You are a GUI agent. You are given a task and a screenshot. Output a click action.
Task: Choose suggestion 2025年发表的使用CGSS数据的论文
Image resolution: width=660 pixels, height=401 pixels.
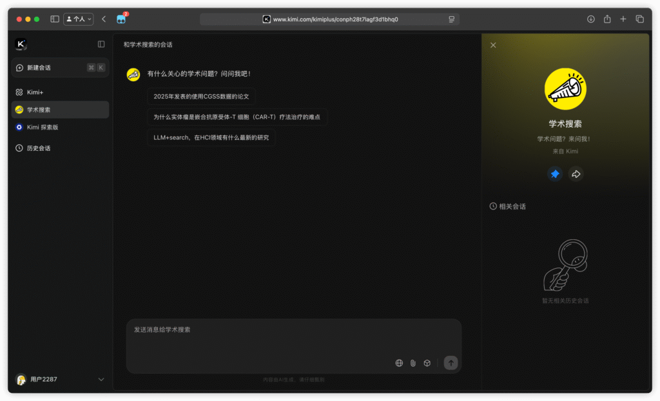201,97
